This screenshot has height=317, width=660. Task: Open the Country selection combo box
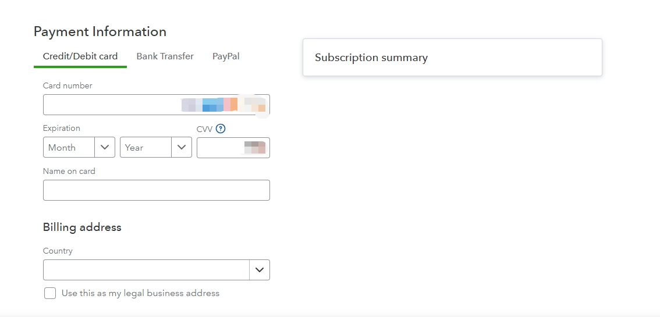(156, 270)
